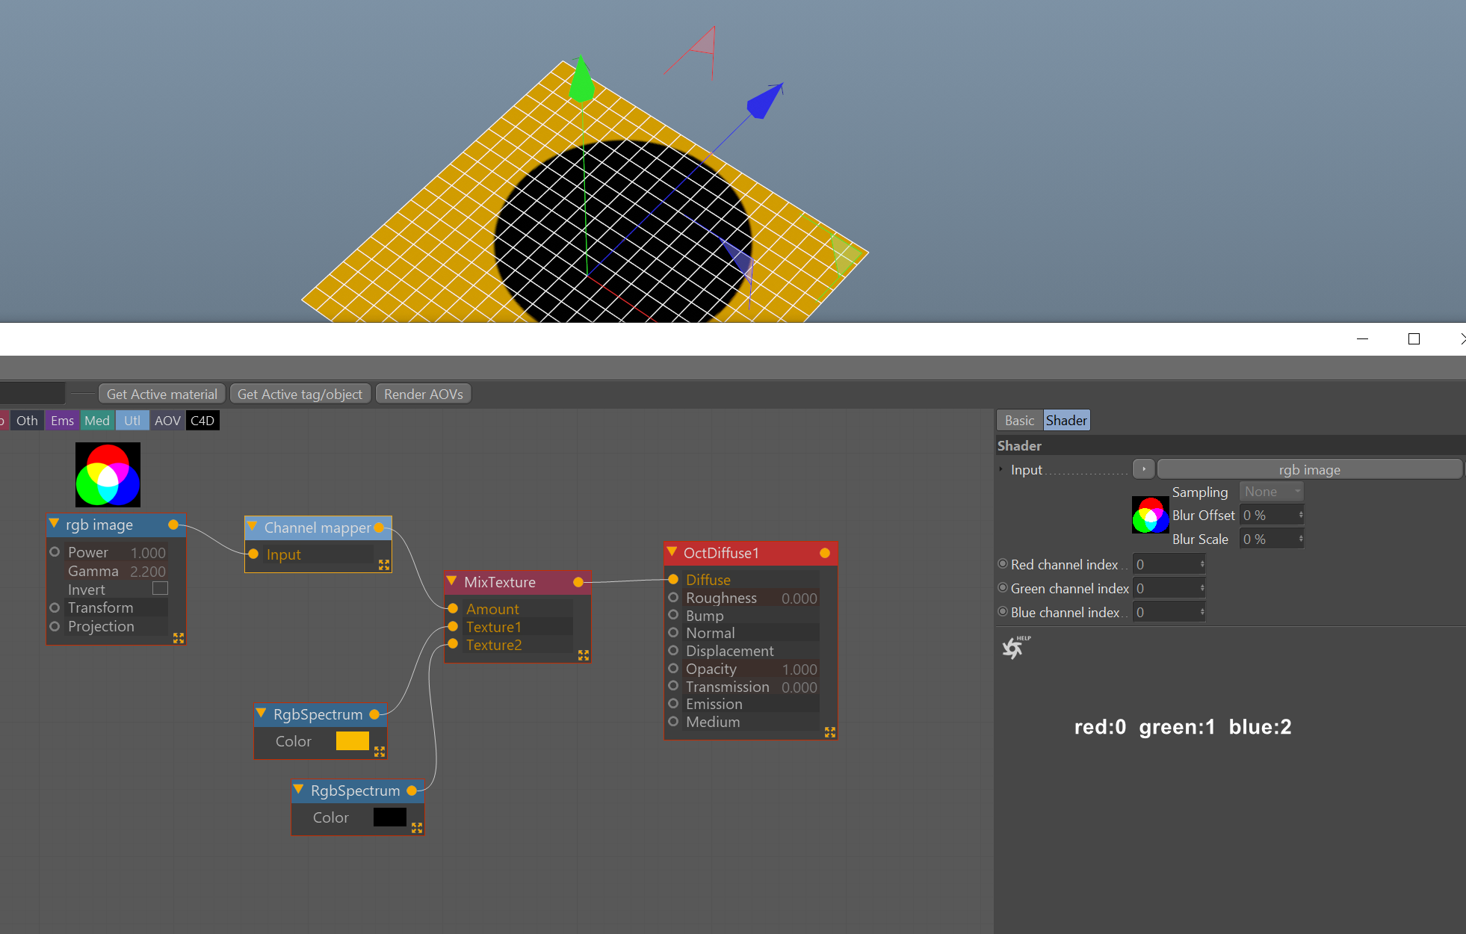Click the rgb image input shader button
This screenshot has height=934, width=1466.
pos(1309,469)
